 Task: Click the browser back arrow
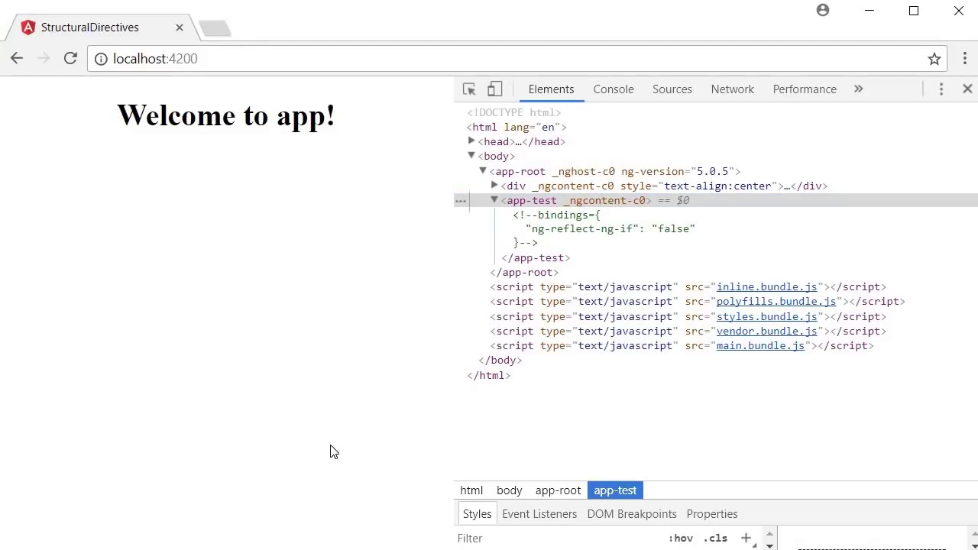17,59
